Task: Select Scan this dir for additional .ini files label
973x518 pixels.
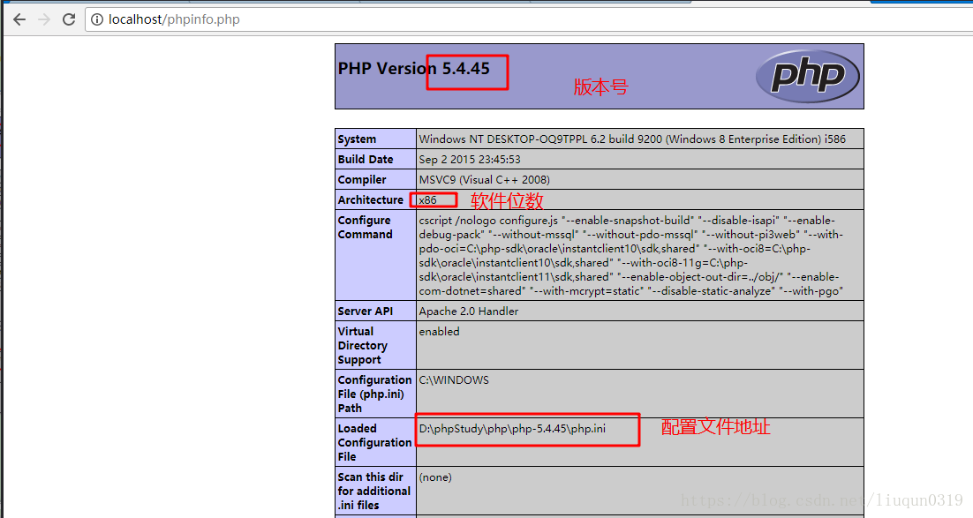Action: coord(374,491)
